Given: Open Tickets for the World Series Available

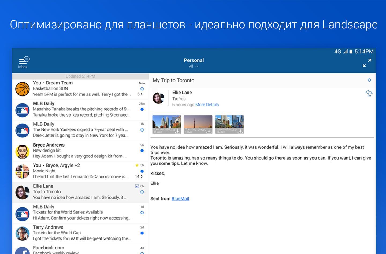Looking at the screenshot, I should 80,213.
